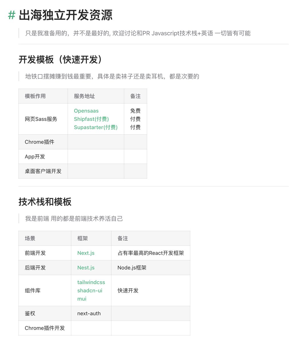
Task: Open the mui link
Action: (x=81, y=299)
